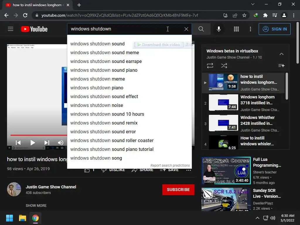
Task: Click the SIGN IN button
Action: (275, 29)
